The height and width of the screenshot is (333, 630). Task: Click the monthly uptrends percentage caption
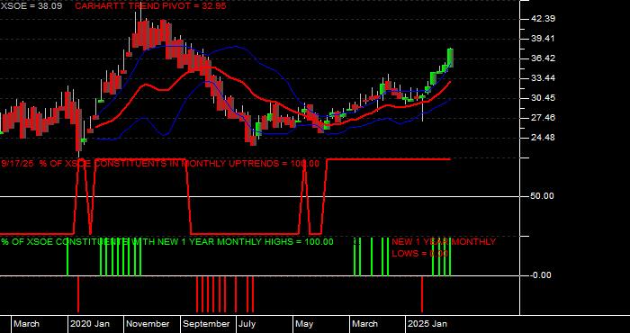click(x=160, y=164)
